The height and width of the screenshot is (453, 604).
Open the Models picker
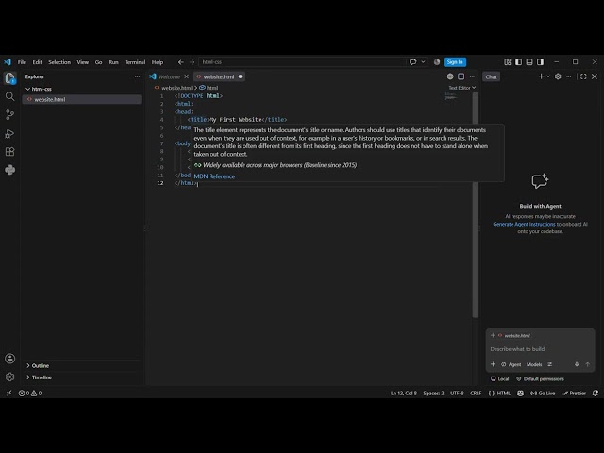coord(534,364)
